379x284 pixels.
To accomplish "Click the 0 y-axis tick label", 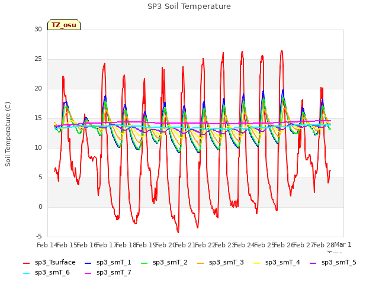I will point(40,206).
